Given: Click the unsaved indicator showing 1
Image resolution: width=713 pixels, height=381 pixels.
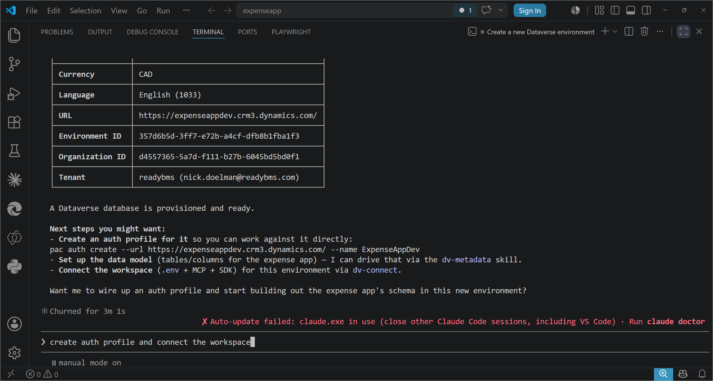Looking at the screenshot, I should 465,11.
